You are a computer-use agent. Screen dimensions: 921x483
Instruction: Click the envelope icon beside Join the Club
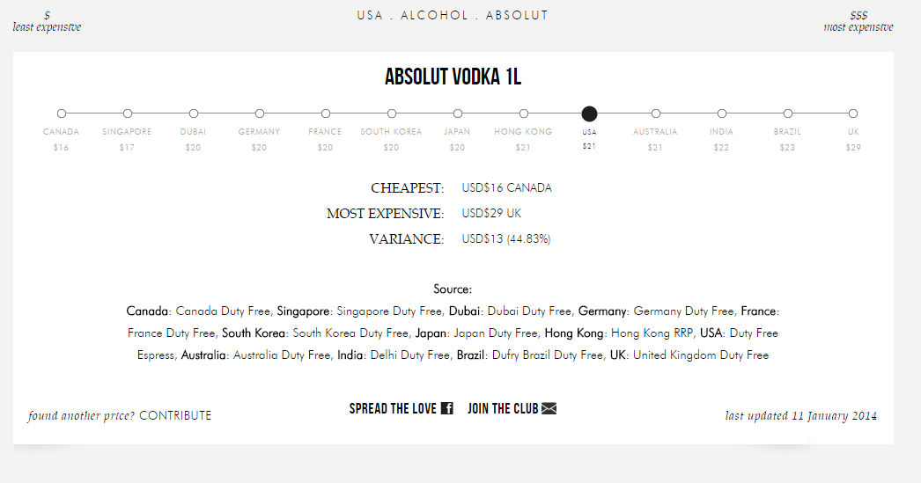[x=549, y=408]
